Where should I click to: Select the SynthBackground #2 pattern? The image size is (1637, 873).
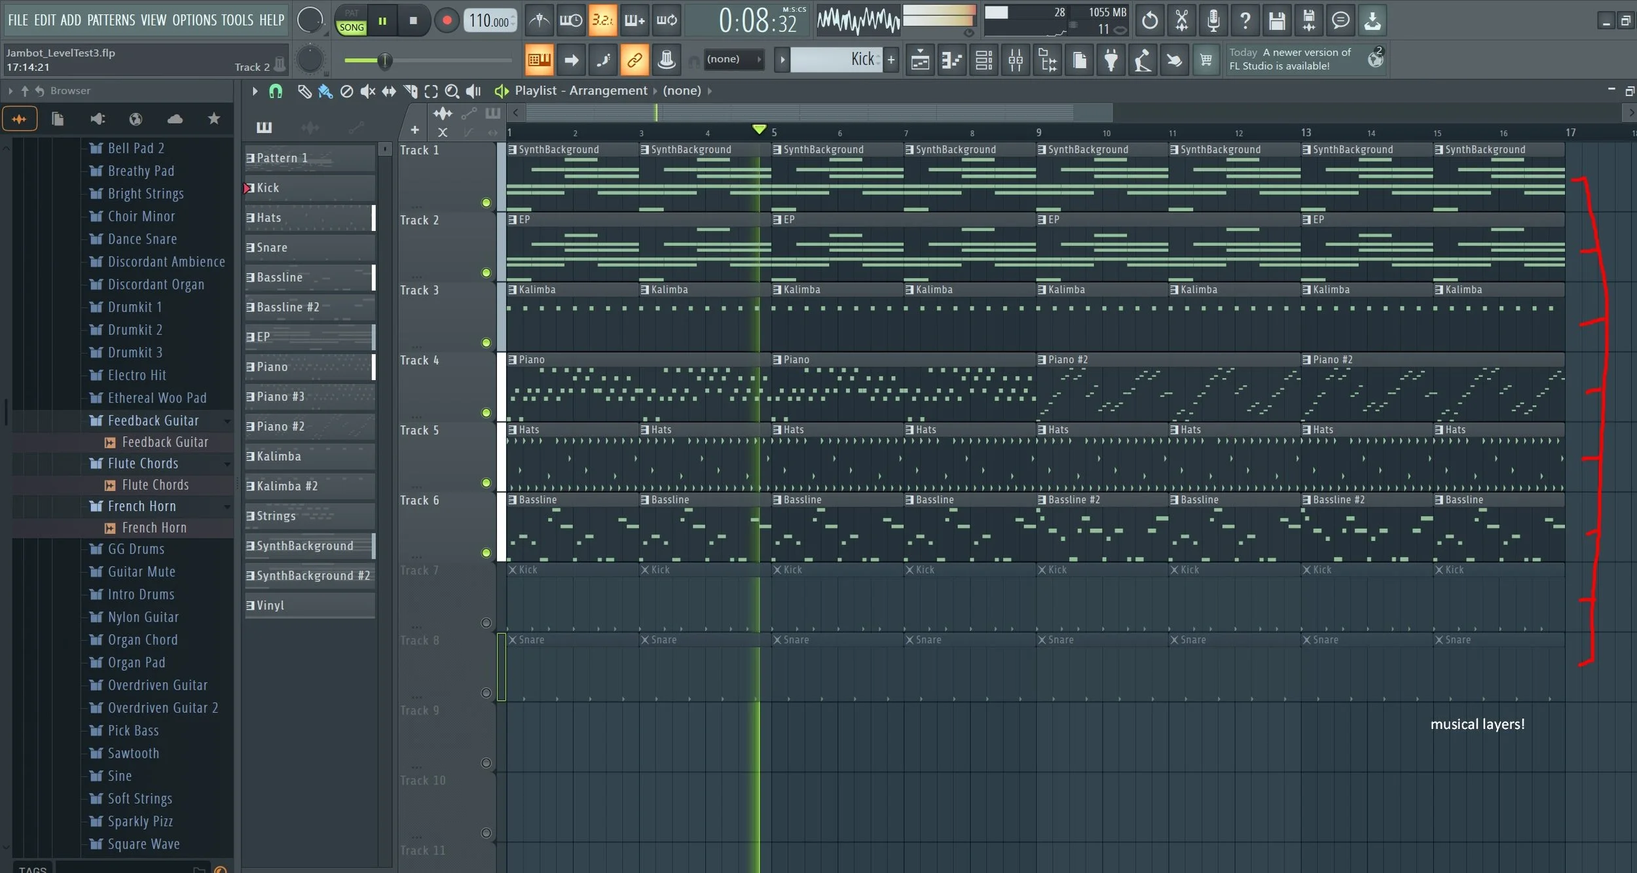tap(310, 576)
